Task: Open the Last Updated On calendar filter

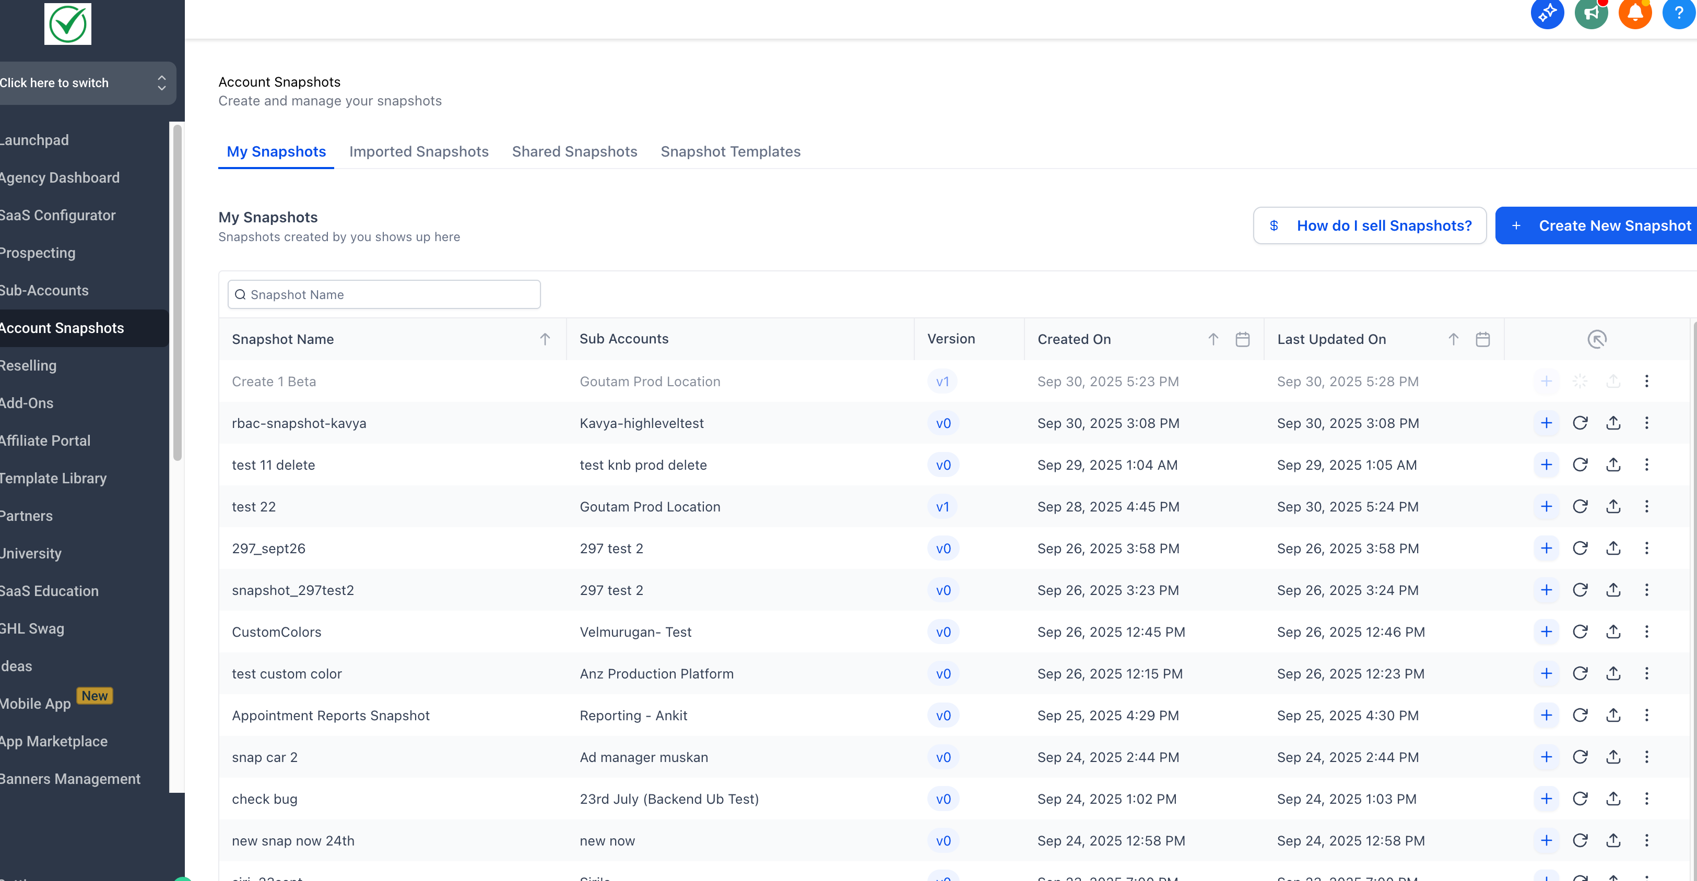Action: click(x=1483, y=339)
